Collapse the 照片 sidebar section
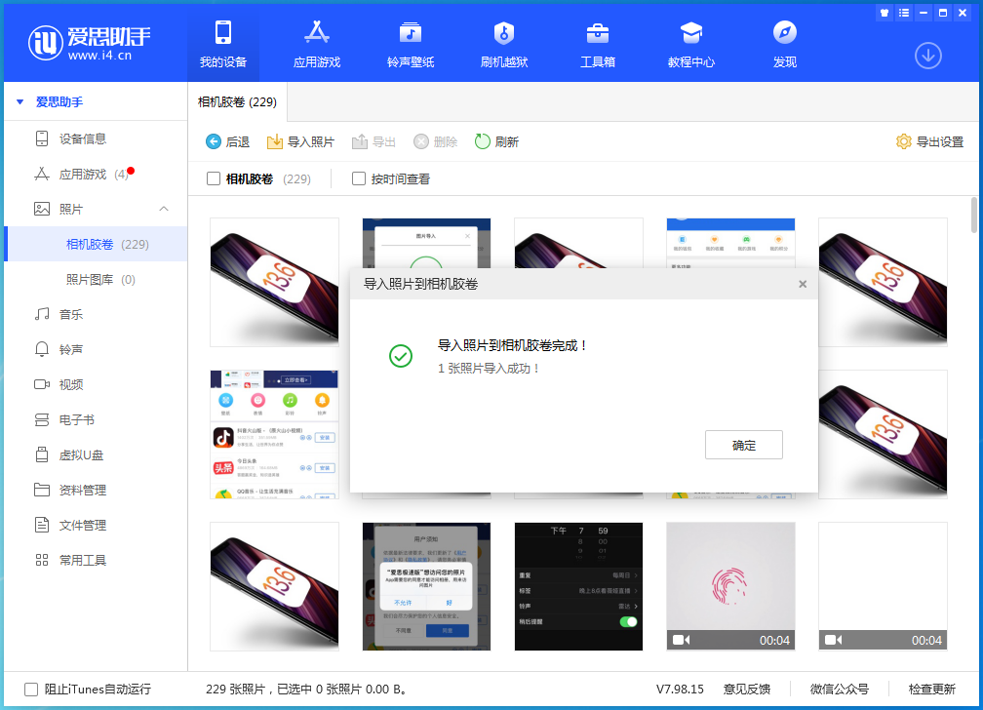983x710 pixels. click(x=164, y=209)
